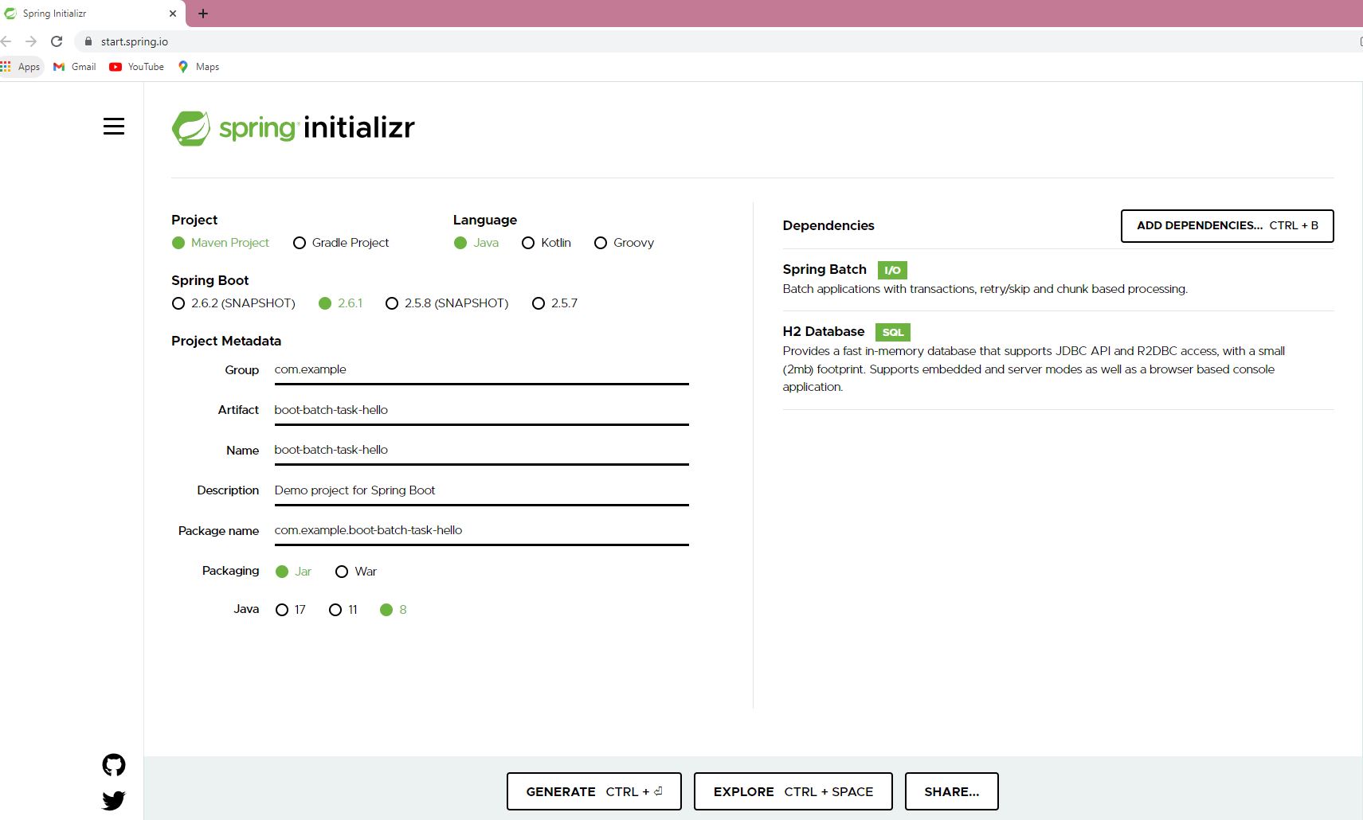The width and height of the screenshot is (1363, 820).
Task: Open a new browser tab
Action: 203,14
